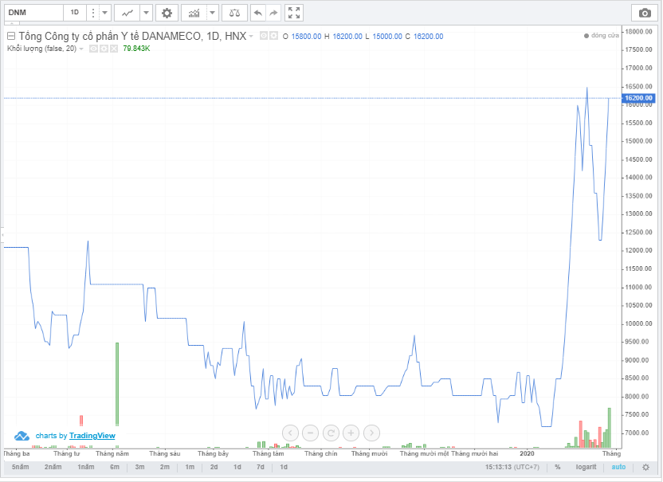This screenshot has width=663, height=482.
Task: Open price scale settings gear at bottom
Action: pos(645,467)
